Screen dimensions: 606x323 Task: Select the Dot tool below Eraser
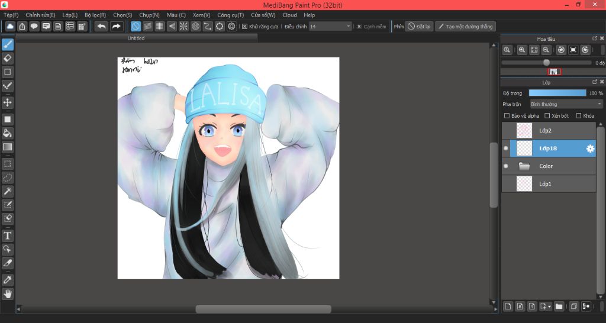[x=7, y=72]
